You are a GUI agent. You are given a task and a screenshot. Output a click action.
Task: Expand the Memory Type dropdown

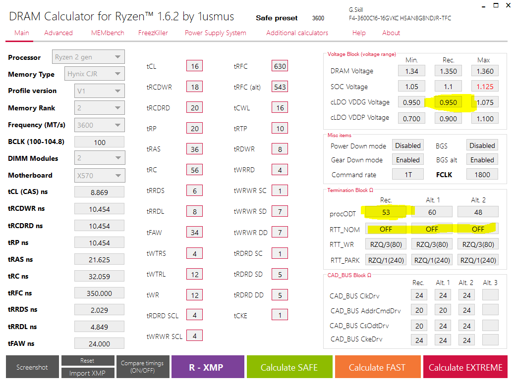click(x=95, y=74)
